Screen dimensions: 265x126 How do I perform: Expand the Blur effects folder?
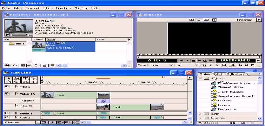tap(200, 114)
